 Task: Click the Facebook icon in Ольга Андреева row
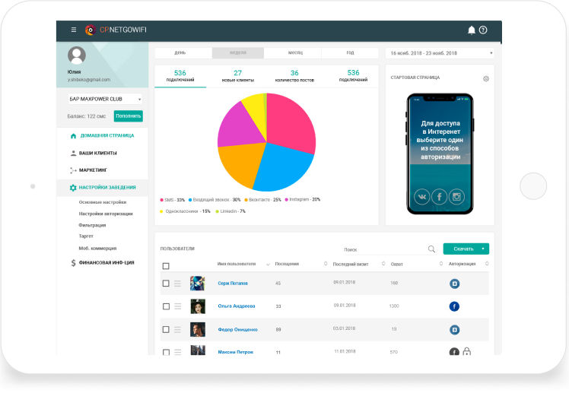coord(454,306)
